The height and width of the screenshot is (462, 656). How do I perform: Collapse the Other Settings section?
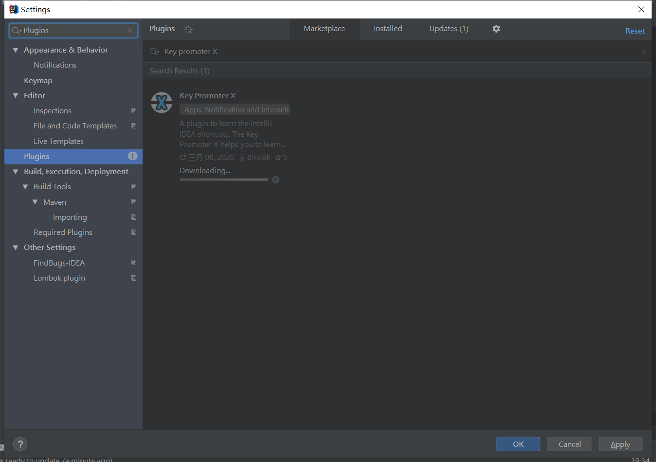(16, 248)
